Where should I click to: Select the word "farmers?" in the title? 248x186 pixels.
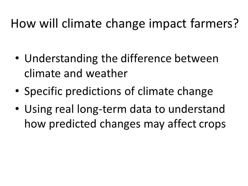point(214,24)
